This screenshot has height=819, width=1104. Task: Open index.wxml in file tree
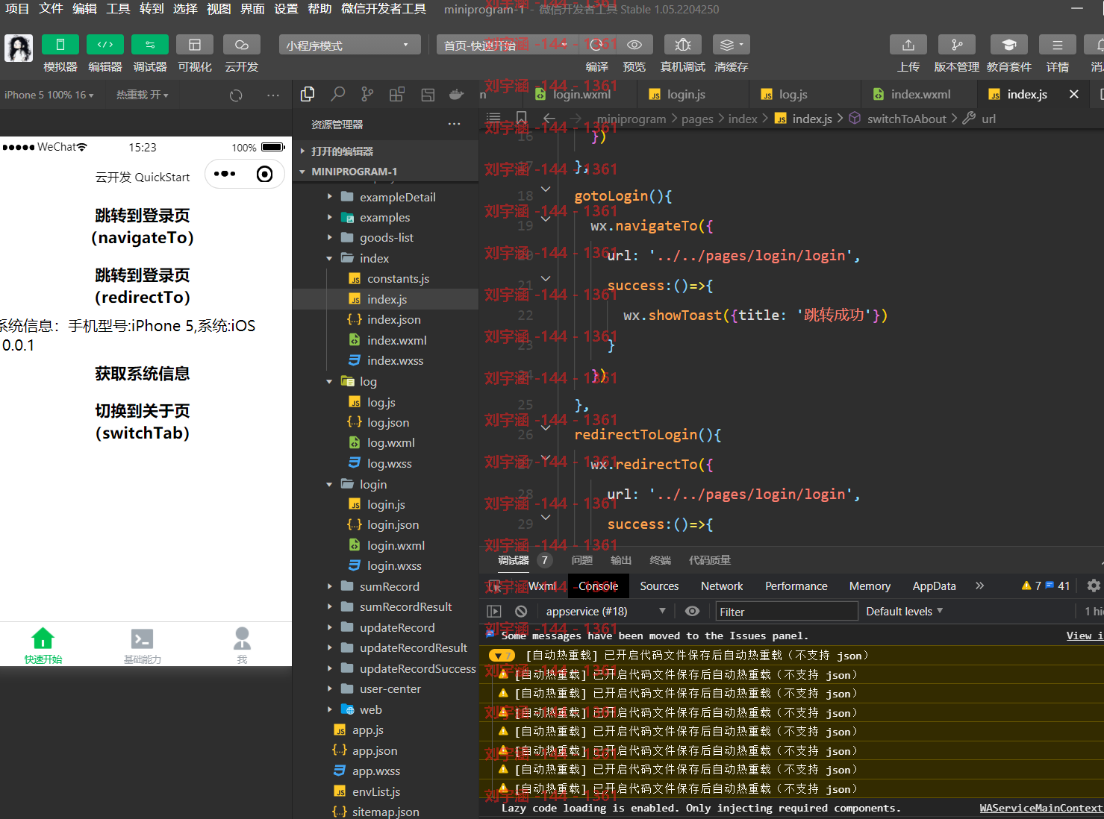(396, 340)
